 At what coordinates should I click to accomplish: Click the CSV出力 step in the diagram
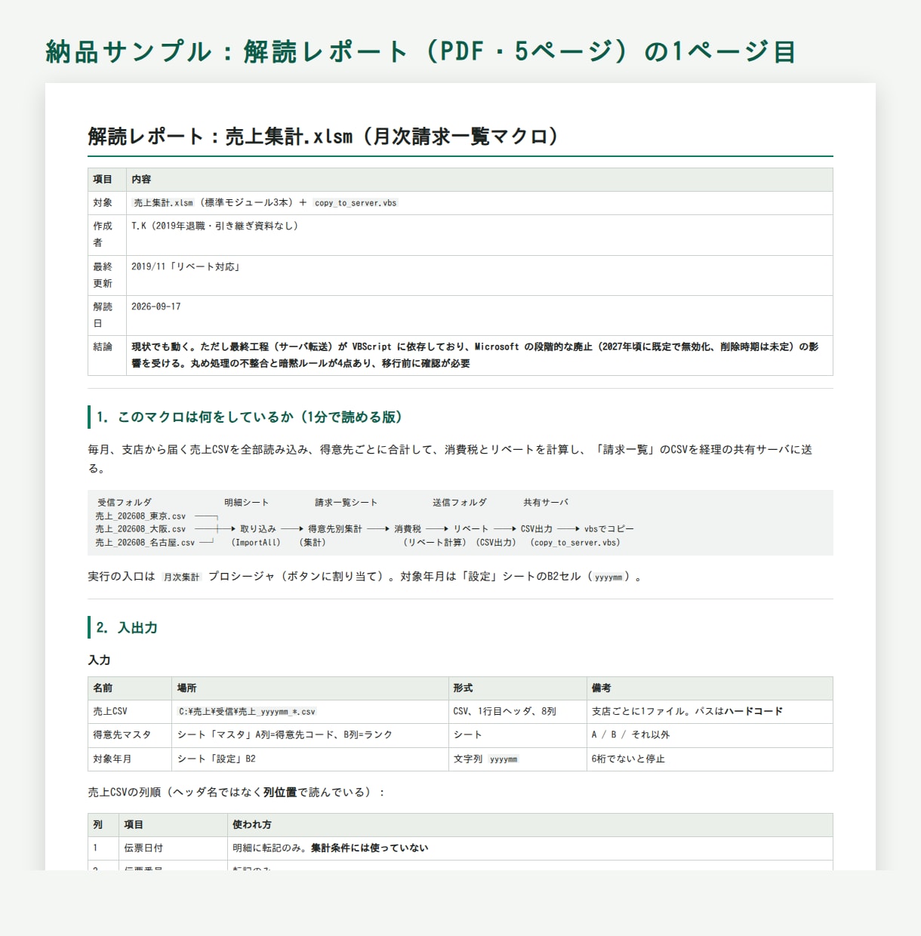point(537,529)
